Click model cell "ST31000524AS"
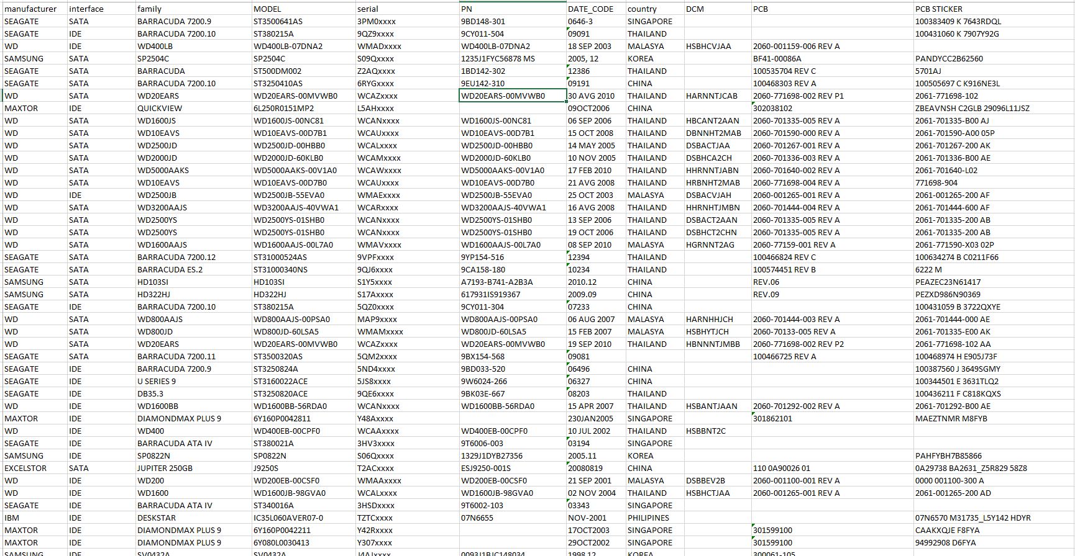1075x556 pixels. pos(304,257)
